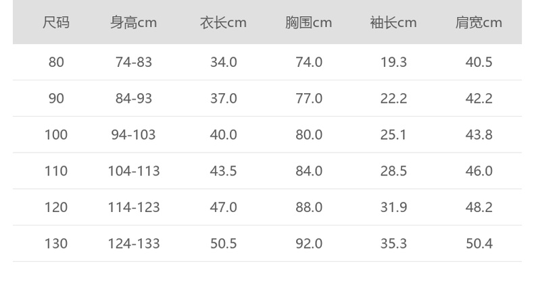Click the 身高cm column header
The height and width of the screenshot is (291, 534).
134,23
